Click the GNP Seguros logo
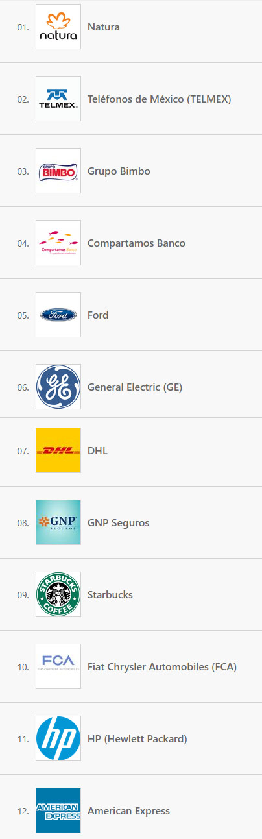Image resolution: width=262 pixels, height=839 pixels. [58, 522]
